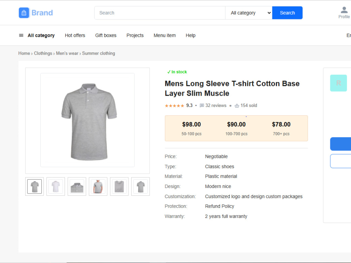Go to Hot offers
Screen dimensions: 351x263
pyautogui.click(x=75, y=35)
